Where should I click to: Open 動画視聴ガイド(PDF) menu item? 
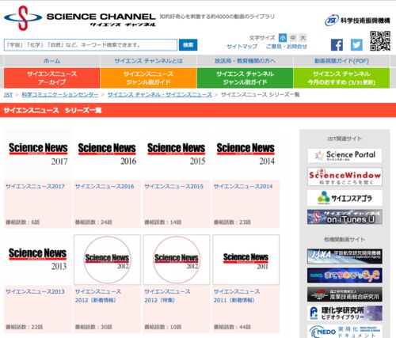tap(341, 61)
